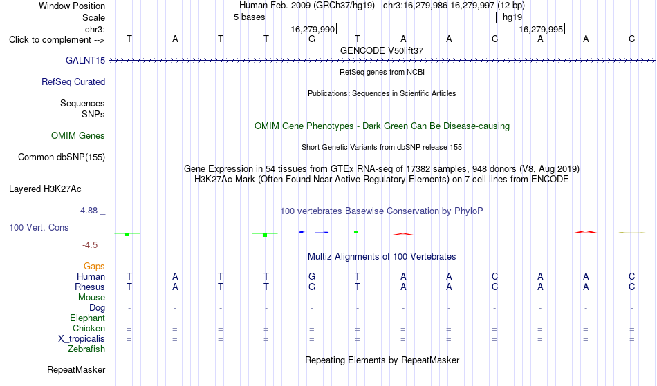Click the RepeatMasker track label on the left
The width and height of the screenshot is (657, 386).
tap(76, 369)
